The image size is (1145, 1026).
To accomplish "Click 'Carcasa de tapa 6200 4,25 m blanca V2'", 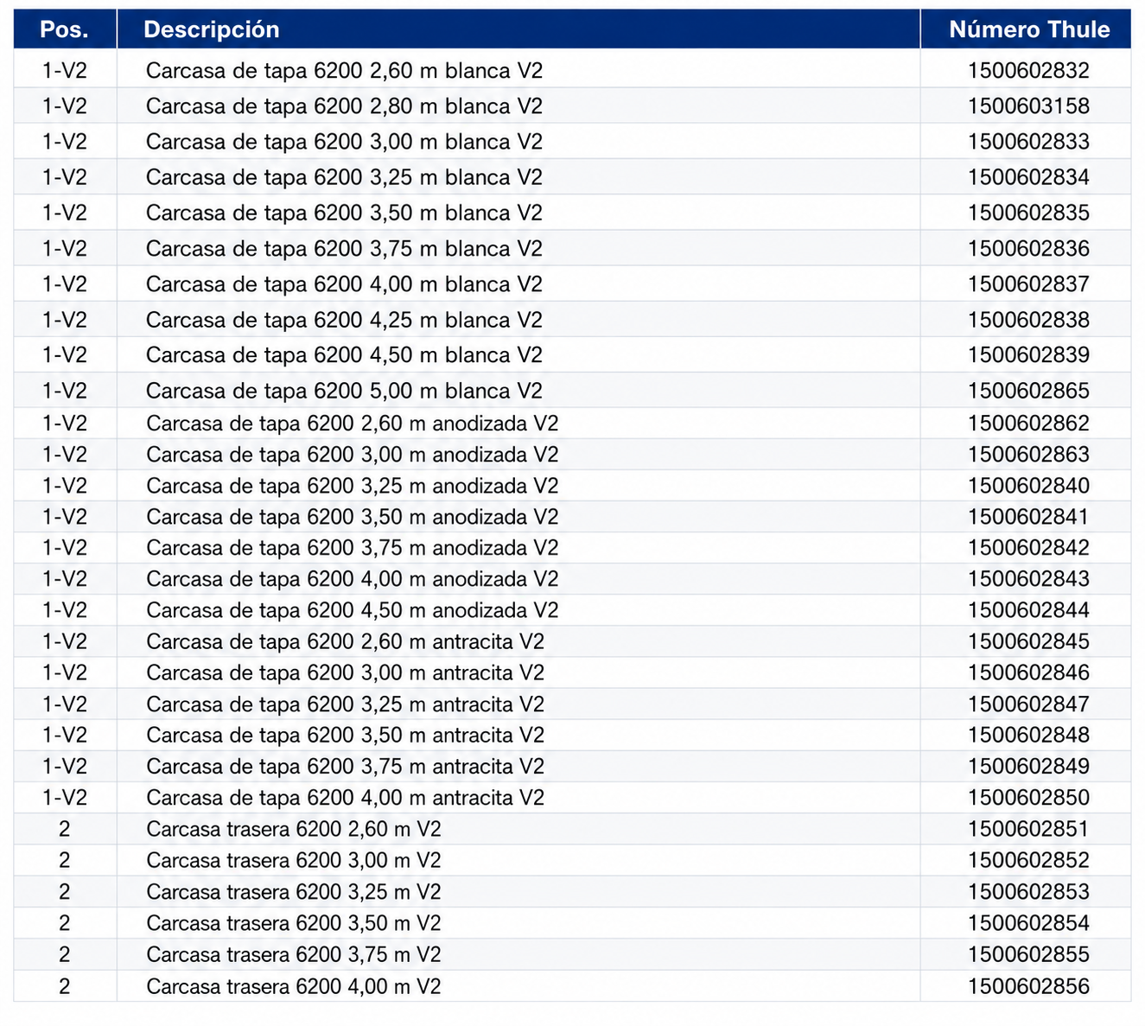I will click(x=344, y=320).
